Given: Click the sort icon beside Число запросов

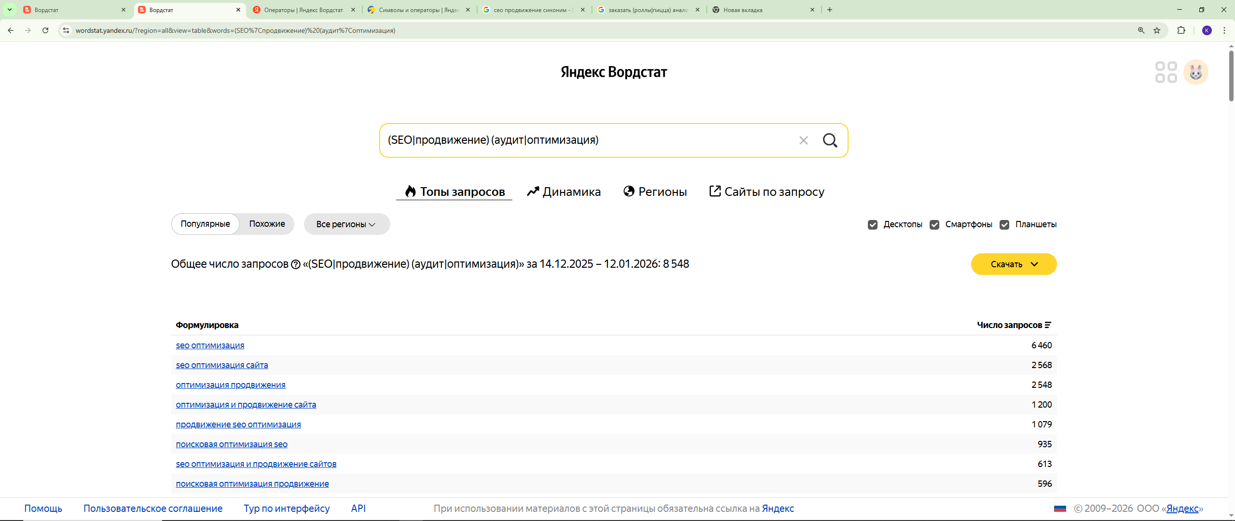Looking at the screenshot, I should coord(1048,325).
